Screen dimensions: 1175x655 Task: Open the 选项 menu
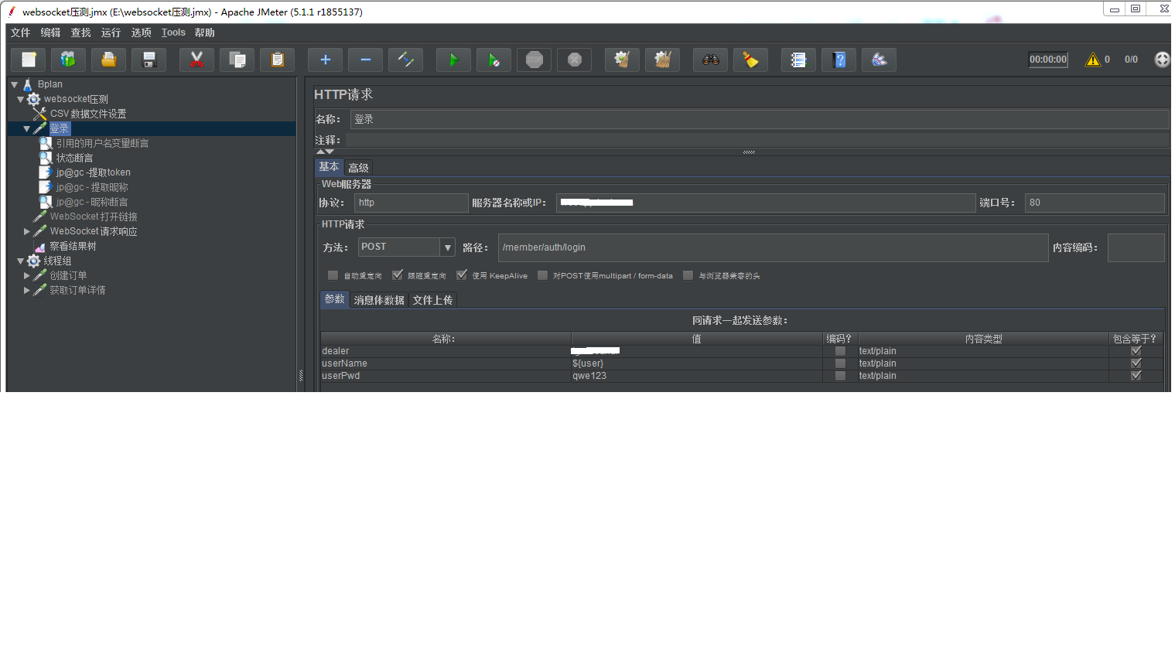pos(141,32)
